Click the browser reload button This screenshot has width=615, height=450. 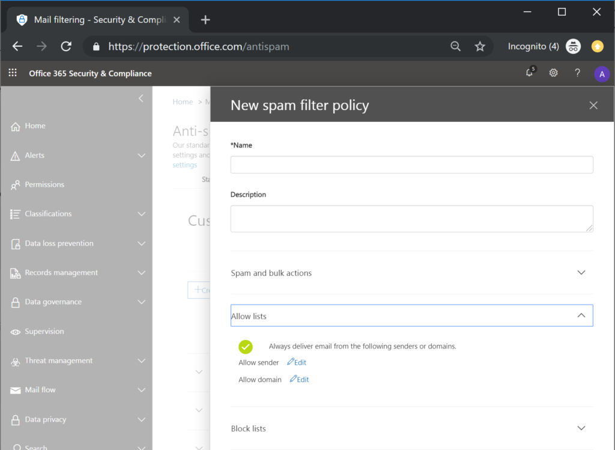(x=66, y=46)
